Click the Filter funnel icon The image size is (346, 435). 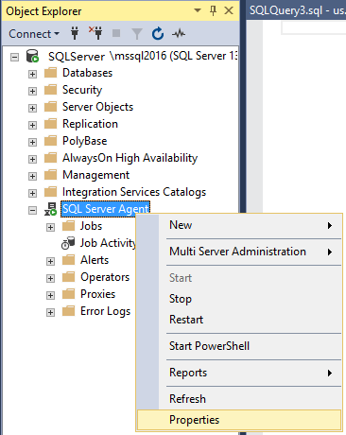pyautogui.click(x=137, y=34)
